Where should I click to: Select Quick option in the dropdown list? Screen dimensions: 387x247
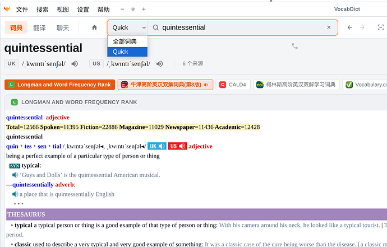127,52
